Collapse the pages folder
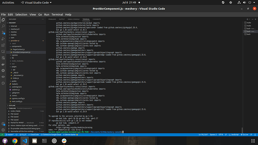Screen dimensions: 258x145 tap(26, 67)
